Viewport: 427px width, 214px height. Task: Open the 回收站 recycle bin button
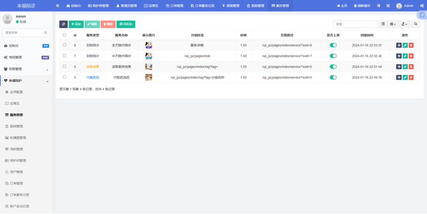tap(126, 24)
